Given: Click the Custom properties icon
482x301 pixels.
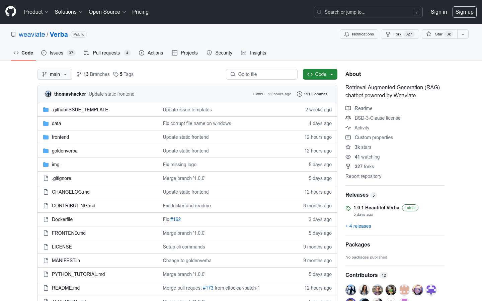Looking at the screenshot, I should 348,137.
